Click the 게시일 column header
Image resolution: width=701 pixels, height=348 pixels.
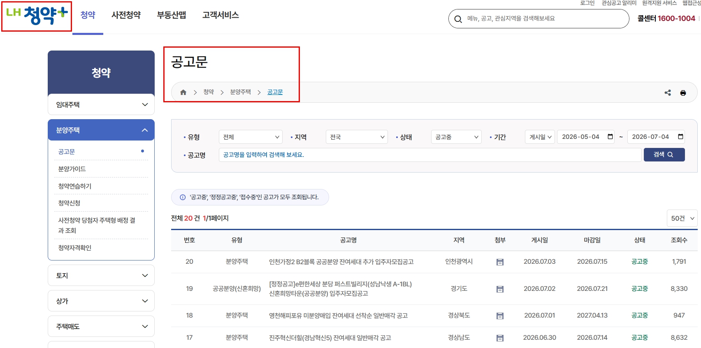tap(540, 240)
